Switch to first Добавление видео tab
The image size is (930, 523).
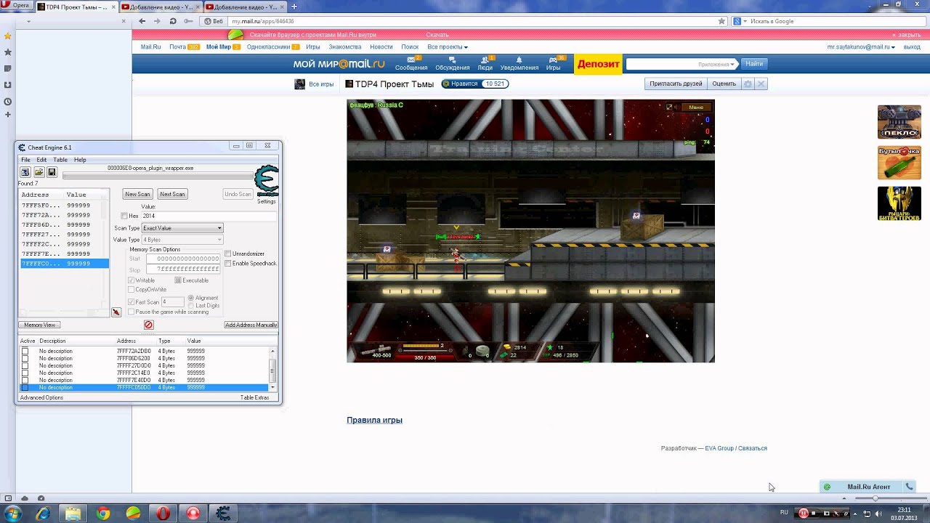(x=161, y=7)
